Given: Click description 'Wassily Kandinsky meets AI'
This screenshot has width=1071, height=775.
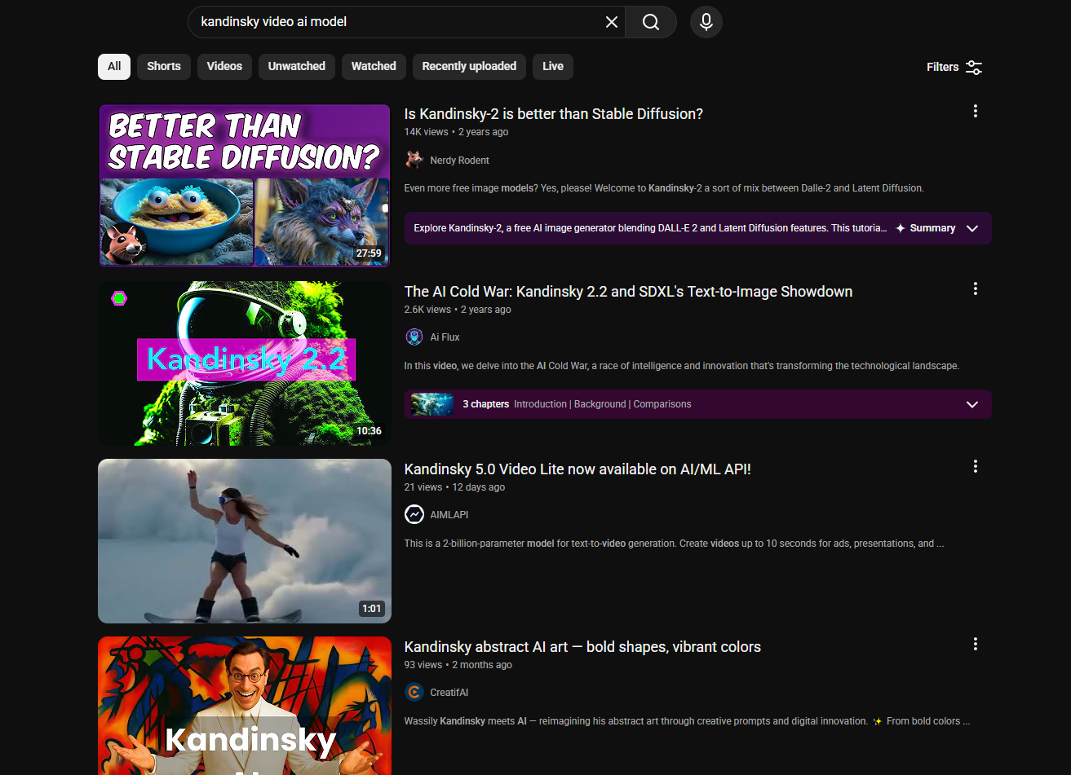Looking at the screenshot, I should (688, 721).
